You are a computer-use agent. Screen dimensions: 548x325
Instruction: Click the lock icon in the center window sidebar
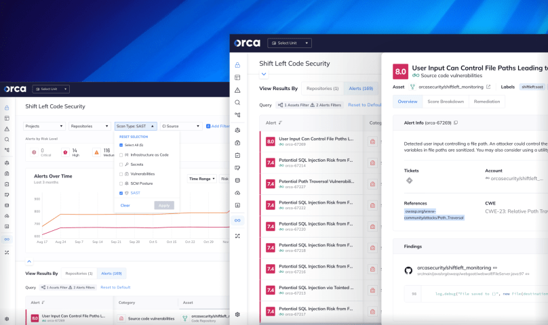pos(237,65)
